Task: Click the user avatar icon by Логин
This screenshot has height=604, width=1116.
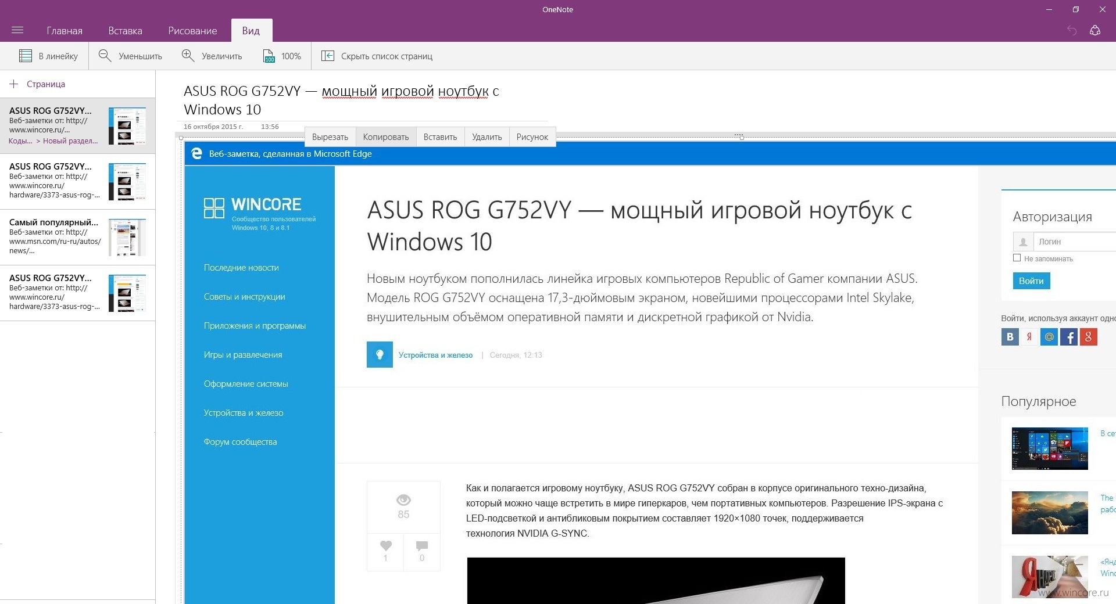Action: tap(1023, 242)
